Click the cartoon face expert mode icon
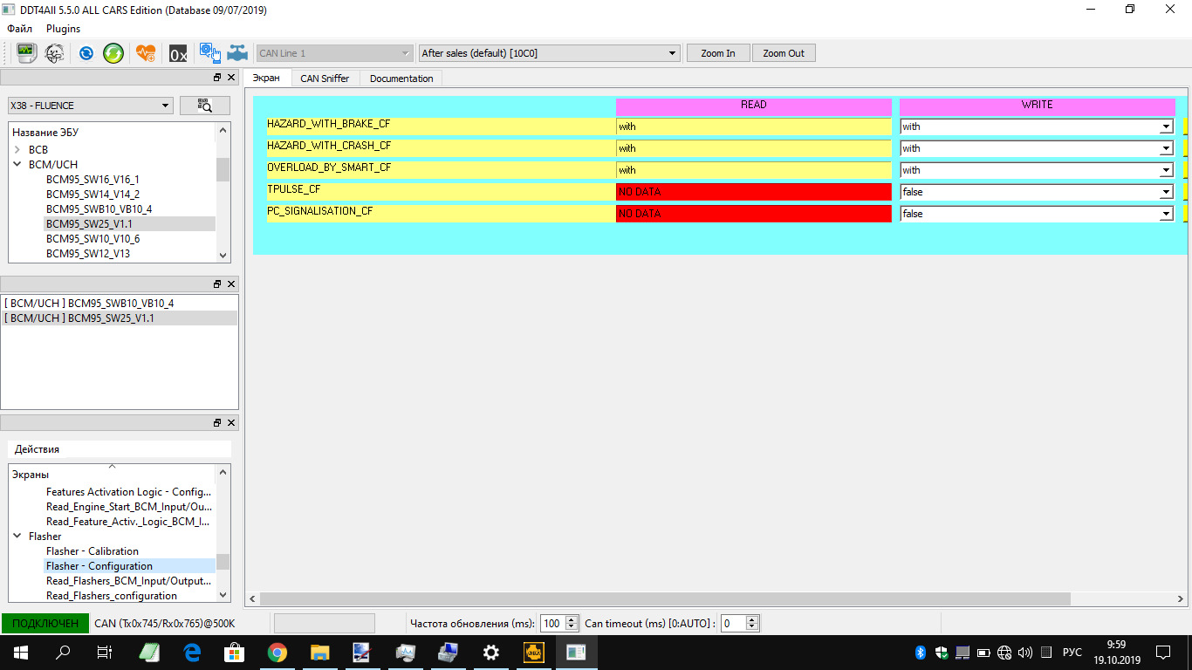Screen dimensions: 1192x670 pyautogui.click(x=54, y=53)
